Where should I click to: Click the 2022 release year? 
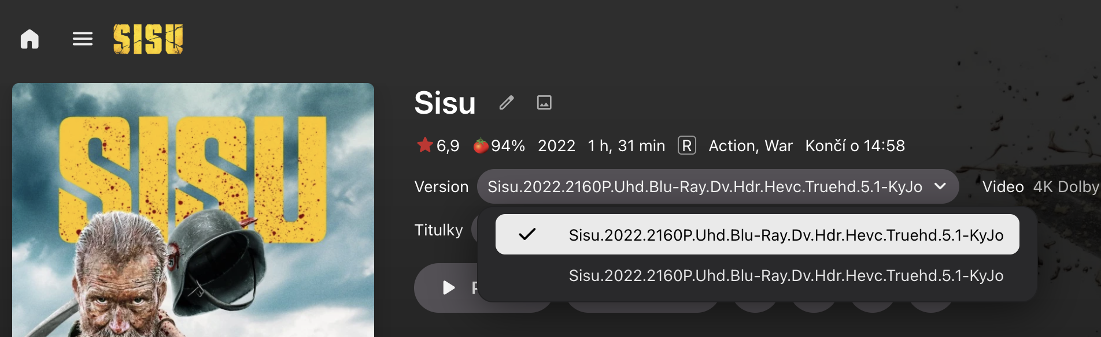(x=556, y=145)
